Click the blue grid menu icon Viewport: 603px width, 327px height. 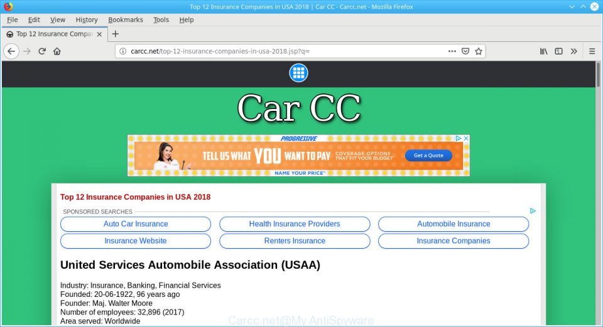click(x=298, y=73)
